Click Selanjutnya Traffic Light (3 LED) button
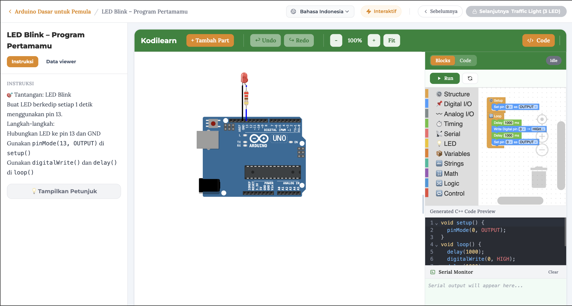The height and width of the screenshot is (306, 572). click(x=516, y=11)
